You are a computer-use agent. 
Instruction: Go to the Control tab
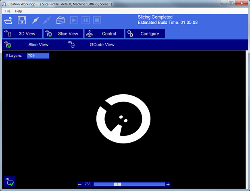click(104, 33)
